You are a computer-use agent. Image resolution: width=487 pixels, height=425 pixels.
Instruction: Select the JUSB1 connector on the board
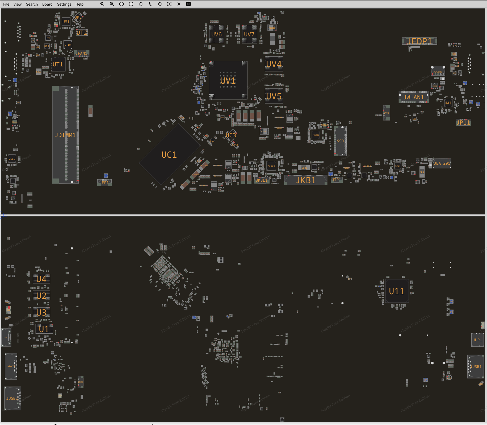click(476, 367)
